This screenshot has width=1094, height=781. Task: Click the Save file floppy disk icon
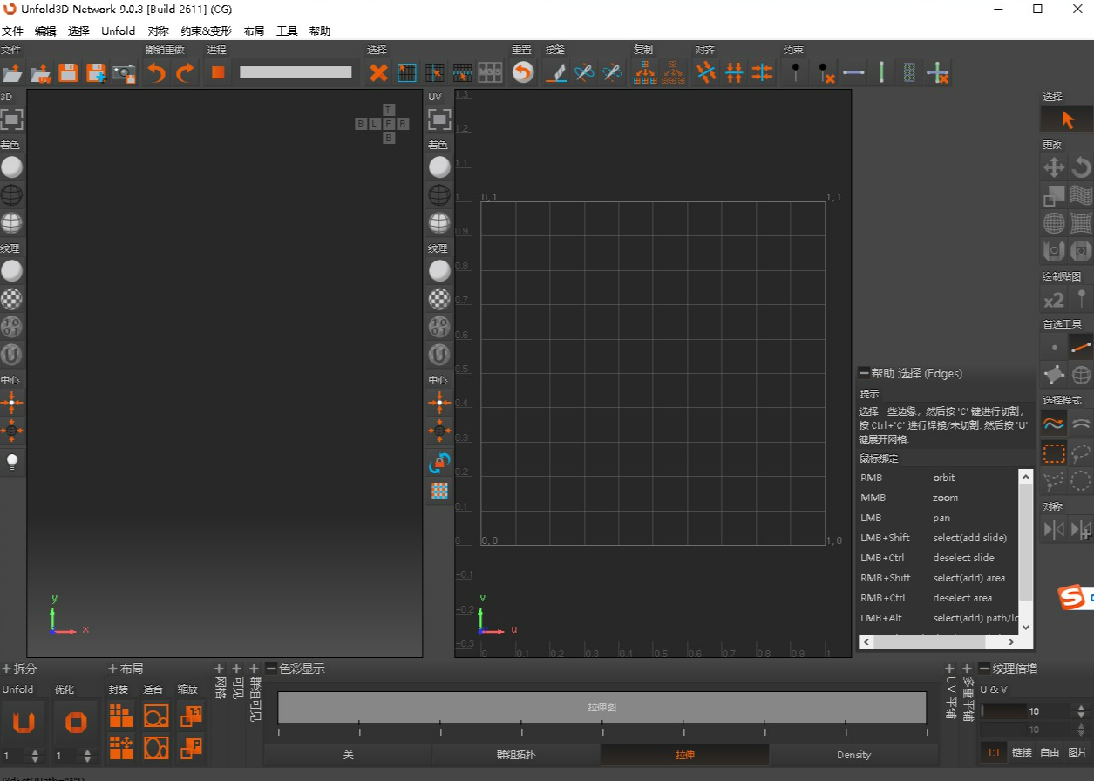coord(68,73)
